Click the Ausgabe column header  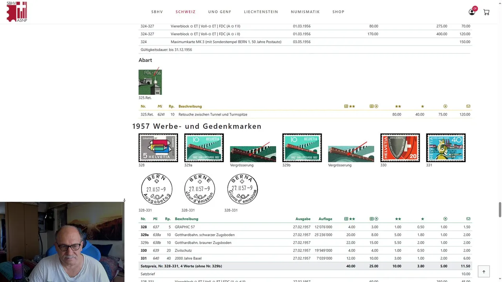point(303,219)
